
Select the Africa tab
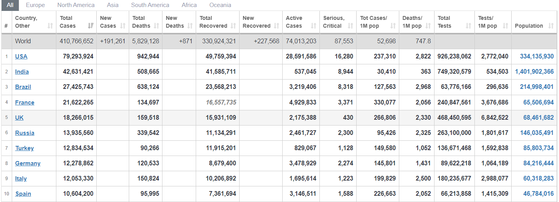pos(189,5)
